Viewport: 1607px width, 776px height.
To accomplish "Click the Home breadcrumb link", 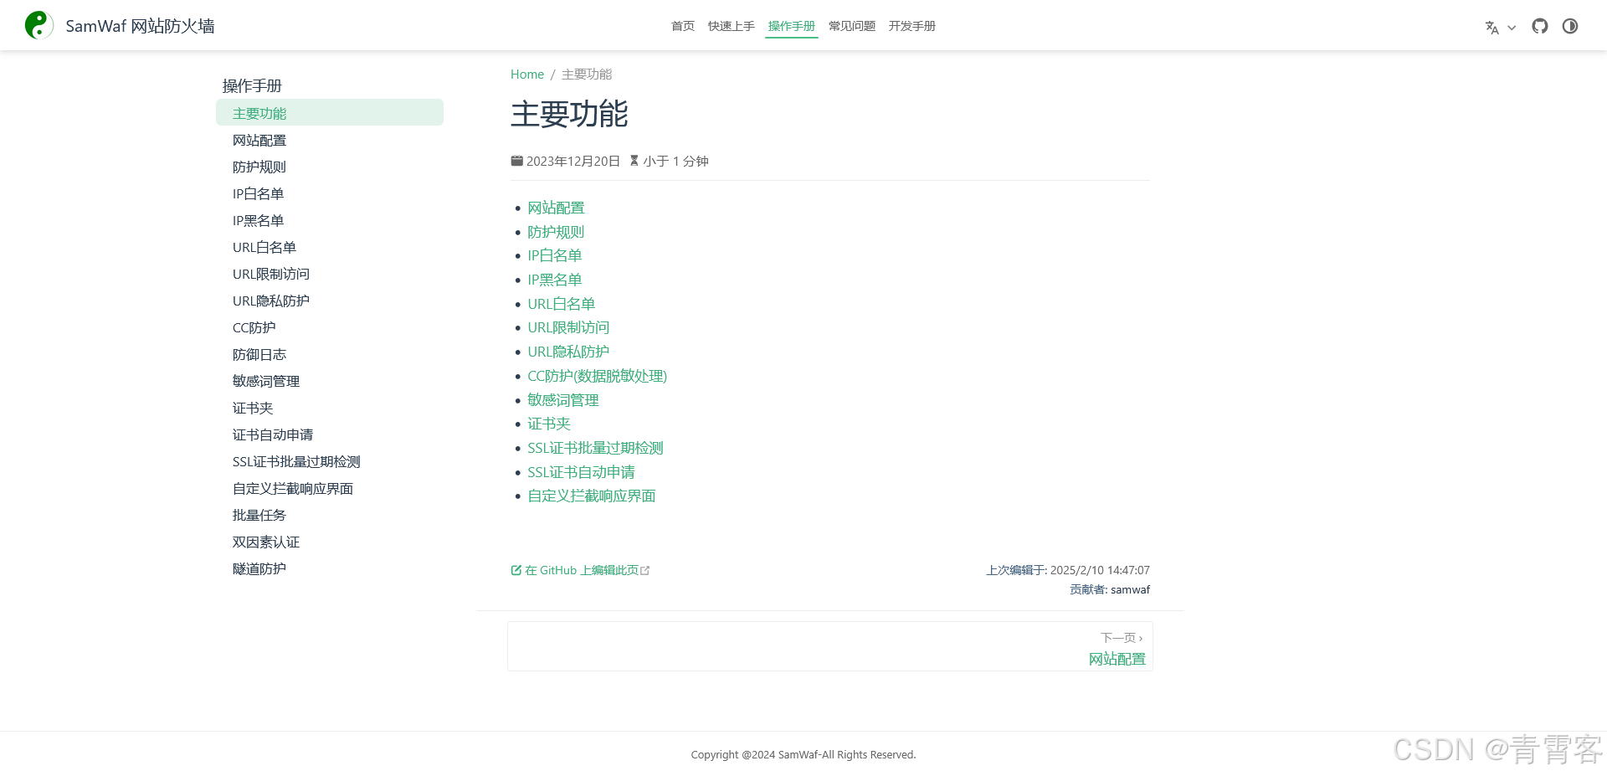I will (527, 75).
